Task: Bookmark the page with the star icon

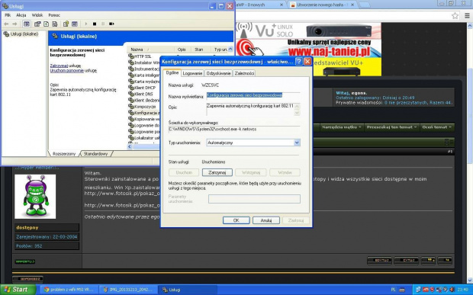Action: coord(455,16)
